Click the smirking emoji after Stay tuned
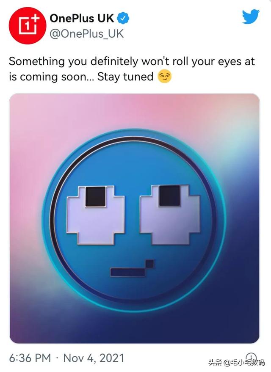Image resolution: width=271 pixels, height=372 pixels. (x=164, y=77)
